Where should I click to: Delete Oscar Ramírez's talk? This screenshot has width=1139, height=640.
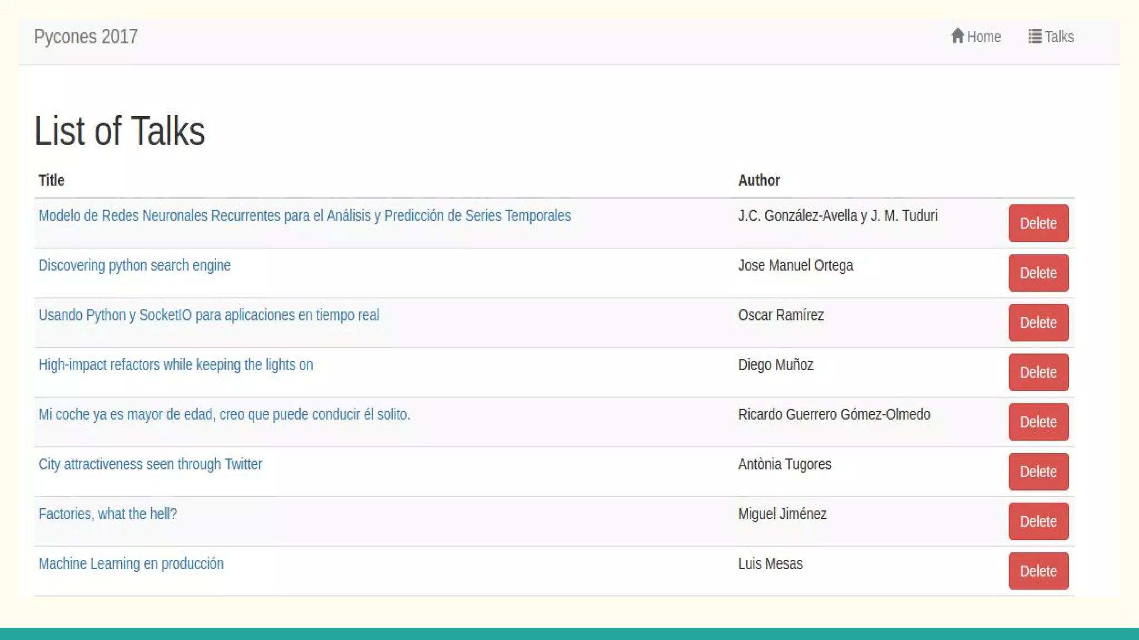click(x=1038, y=323)
